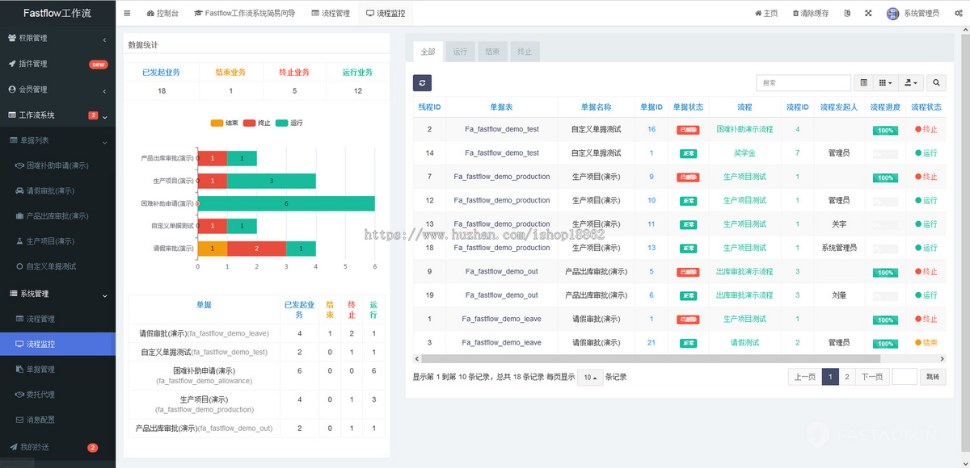Open the search magnifier in table toolbar

[936, 83]
